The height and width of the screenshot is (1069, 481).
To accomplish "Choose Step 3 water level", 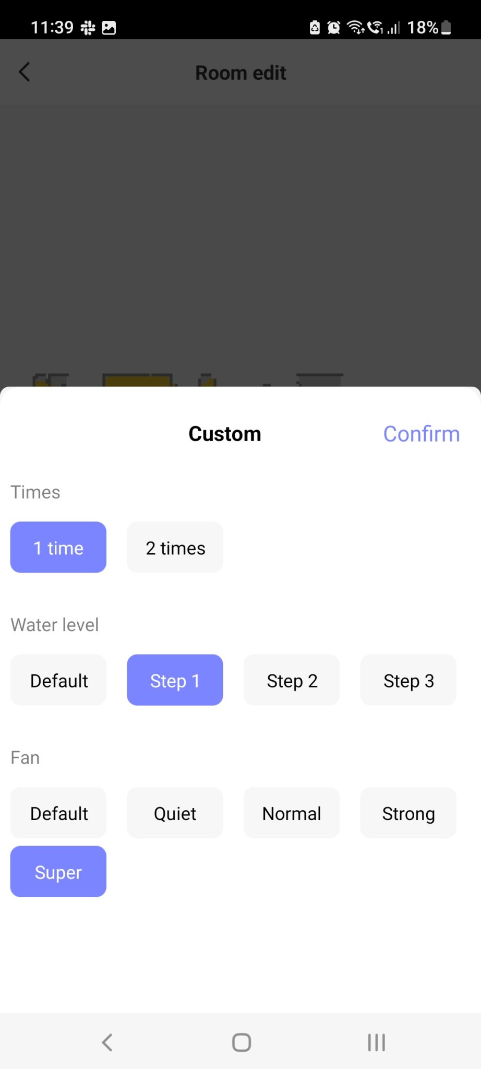I will coord(408,680).
